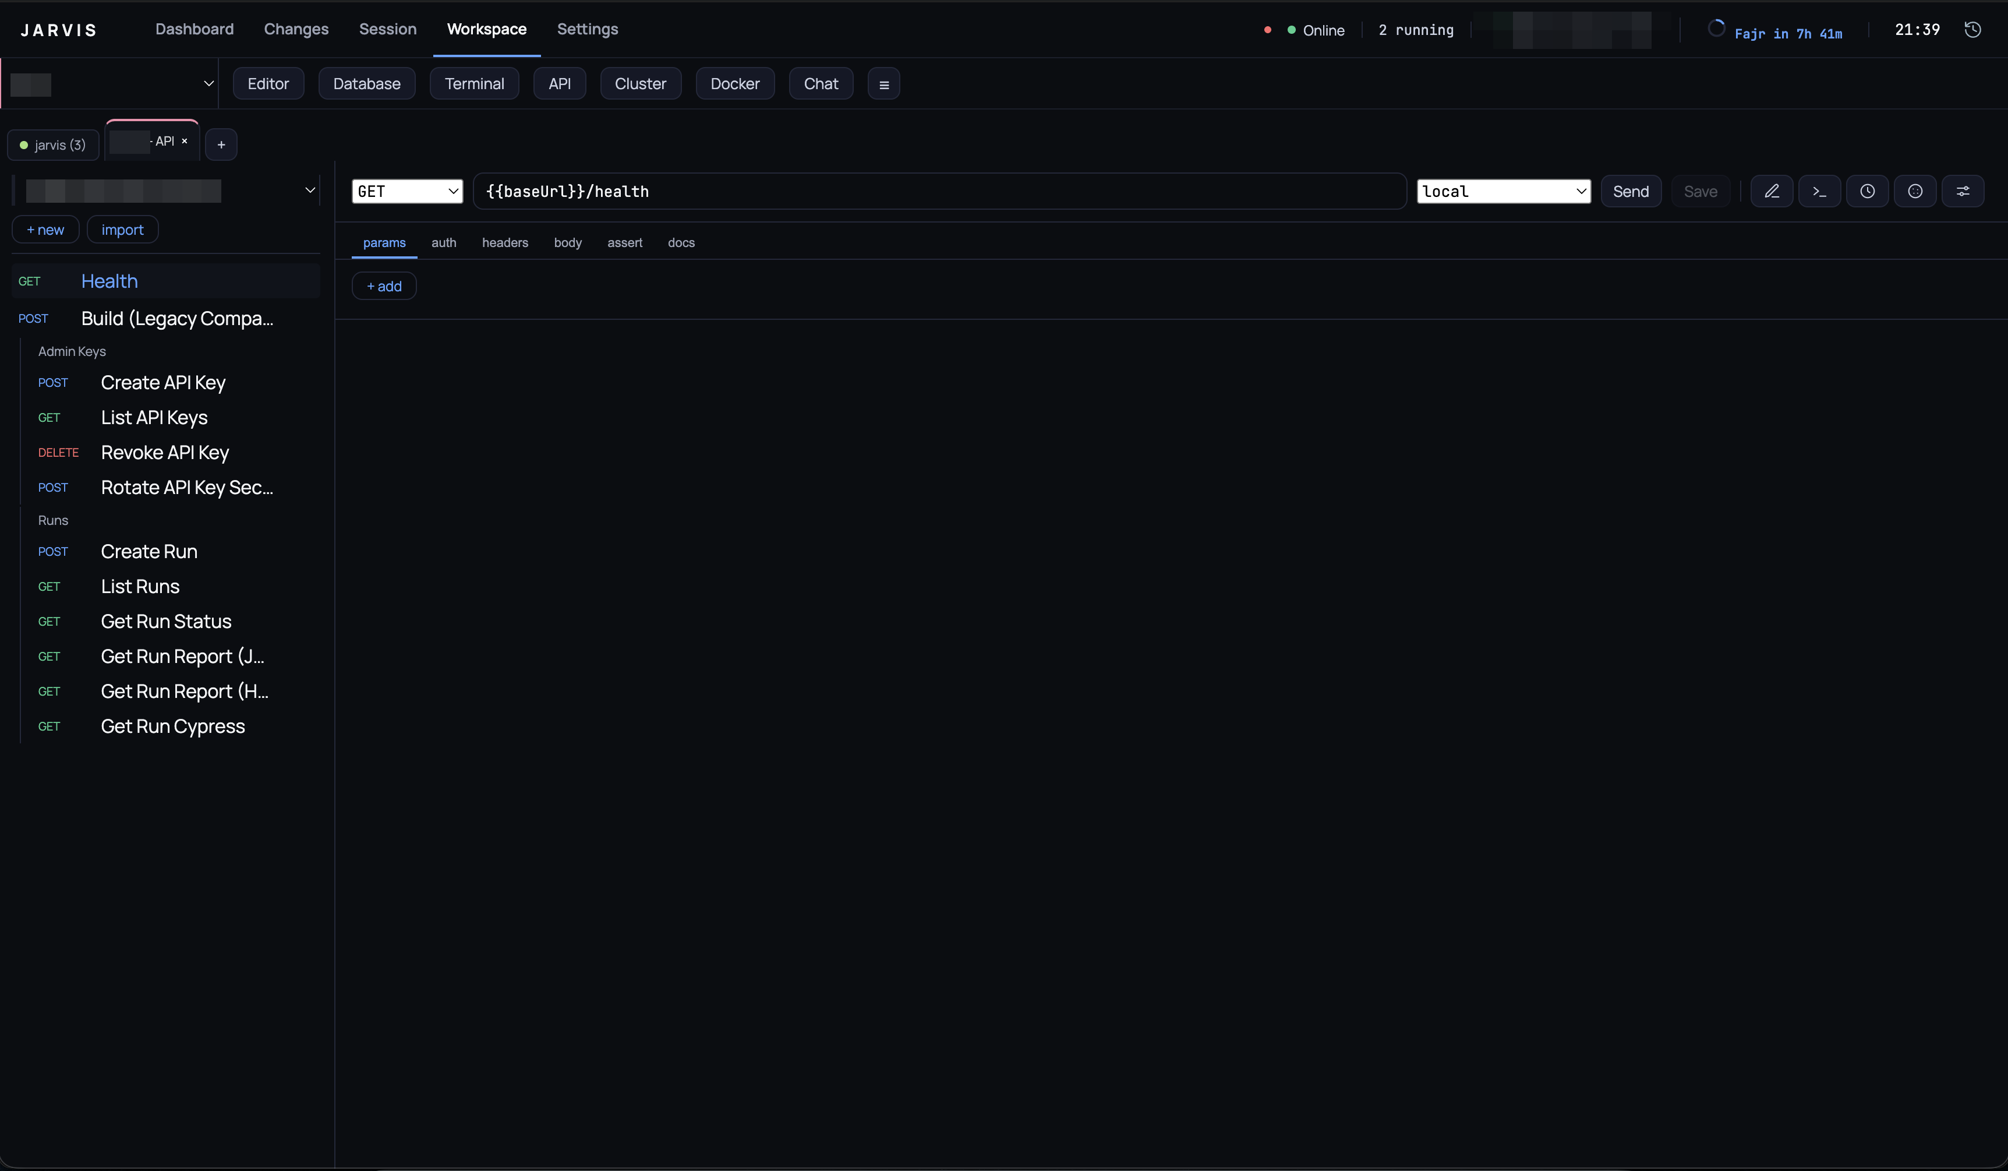Open the hamburger menu after Chat
Viewport: 2008px width, 1171px height.
coord(883,84)
